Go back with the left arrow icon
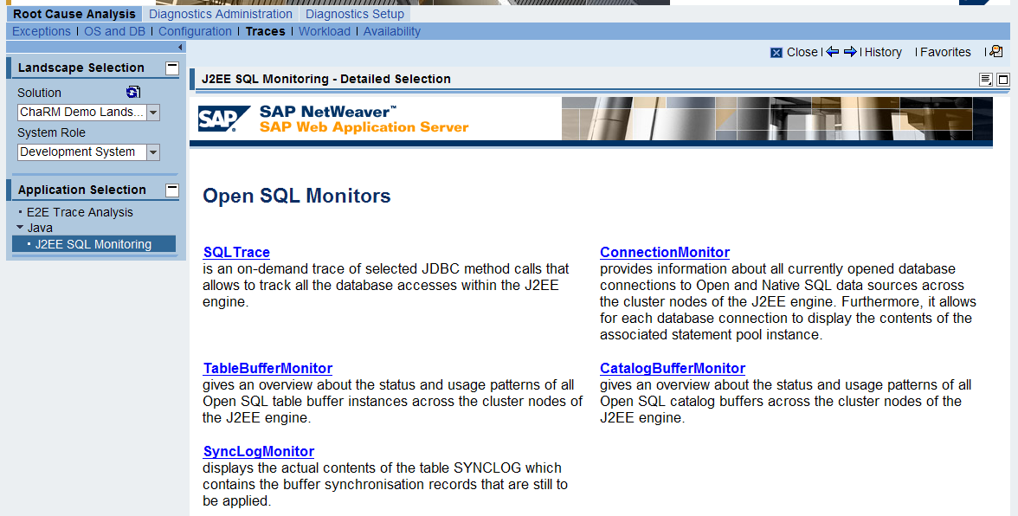The height and width of the screenshot is (516, 1018). [833, 51]
